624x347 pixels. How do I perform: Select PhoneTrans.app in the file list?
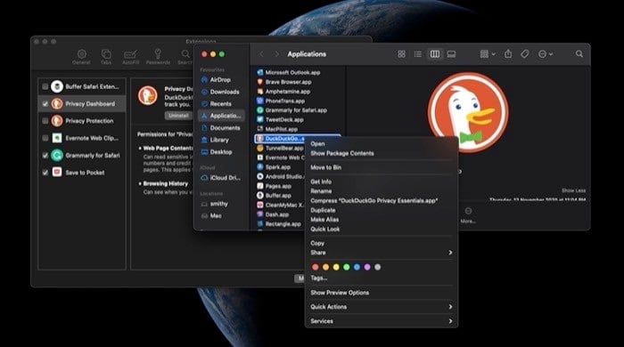[x=298, y=101]
